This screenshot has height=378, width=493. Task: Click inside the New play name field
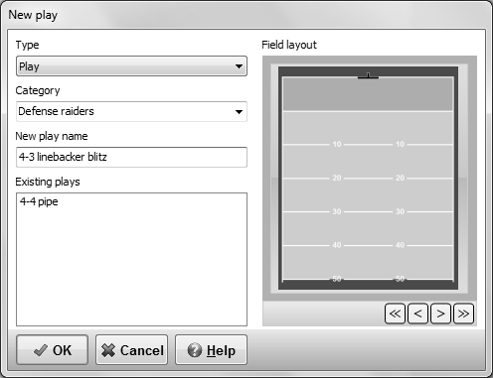(131, 157)
